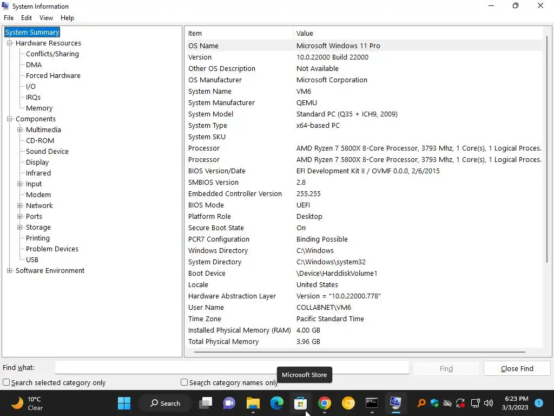Click the System Information title bar icon
The height and width of the screenshot is (416, 554).
(x=5, y=6)
